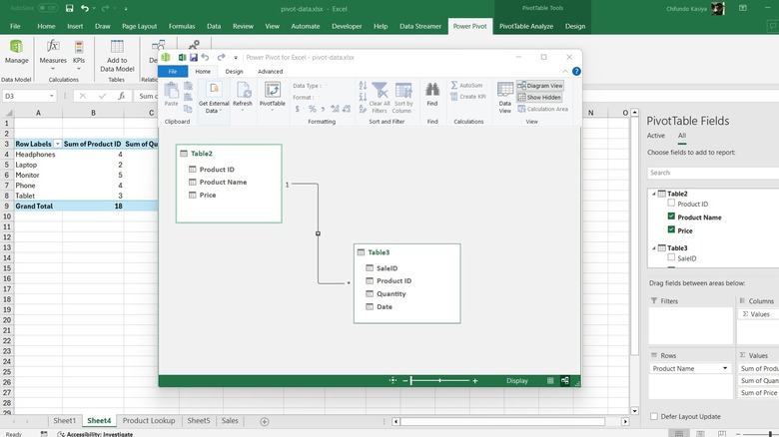Click Sum of Price in Values area
Image resolution: width=779 pixels, height=437 pixels.
click(758, 393)
